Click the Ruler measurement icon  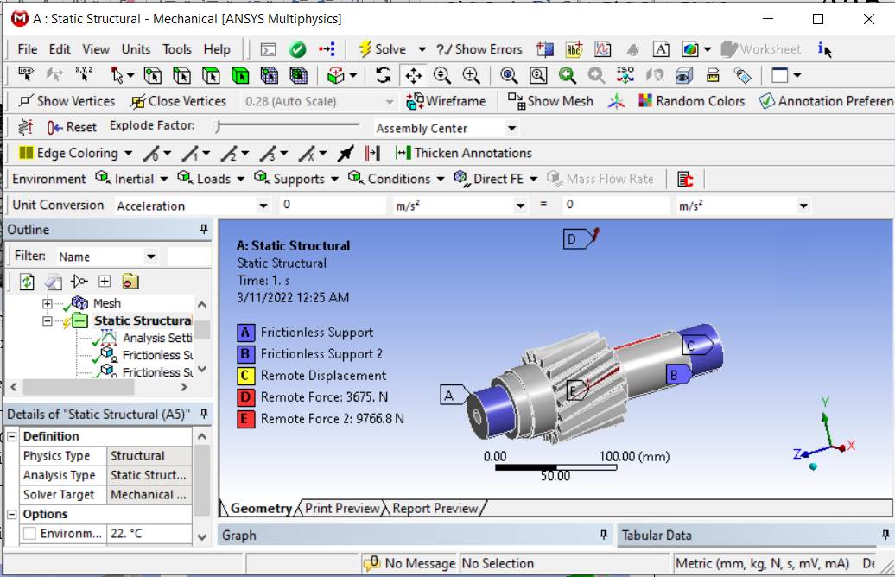coord(713,75)
